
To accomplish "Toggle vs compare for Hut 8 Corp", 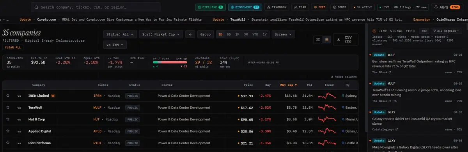I will click(19, 119).
